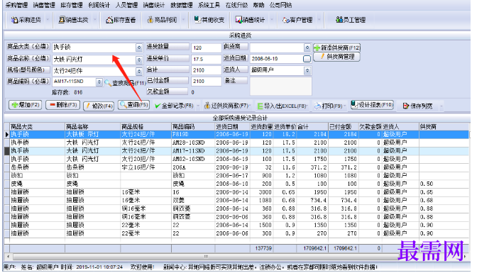Open the 人员管理 menu
This screenshot has width=477, height=273.
[126, 5]
